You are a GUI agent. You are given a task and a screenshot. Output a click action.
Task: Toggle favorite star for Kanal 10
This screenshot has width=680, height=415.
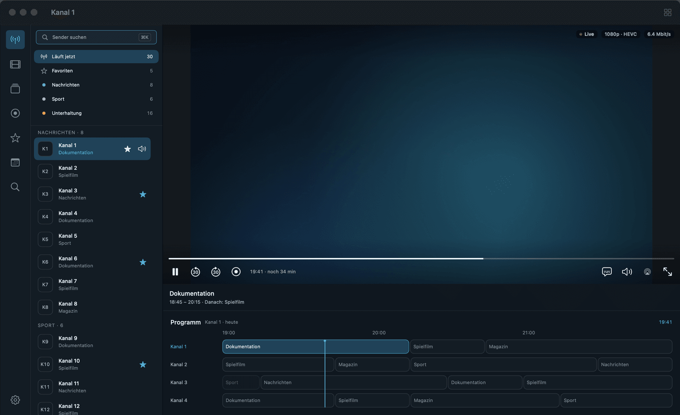click(x=143, y=365)
